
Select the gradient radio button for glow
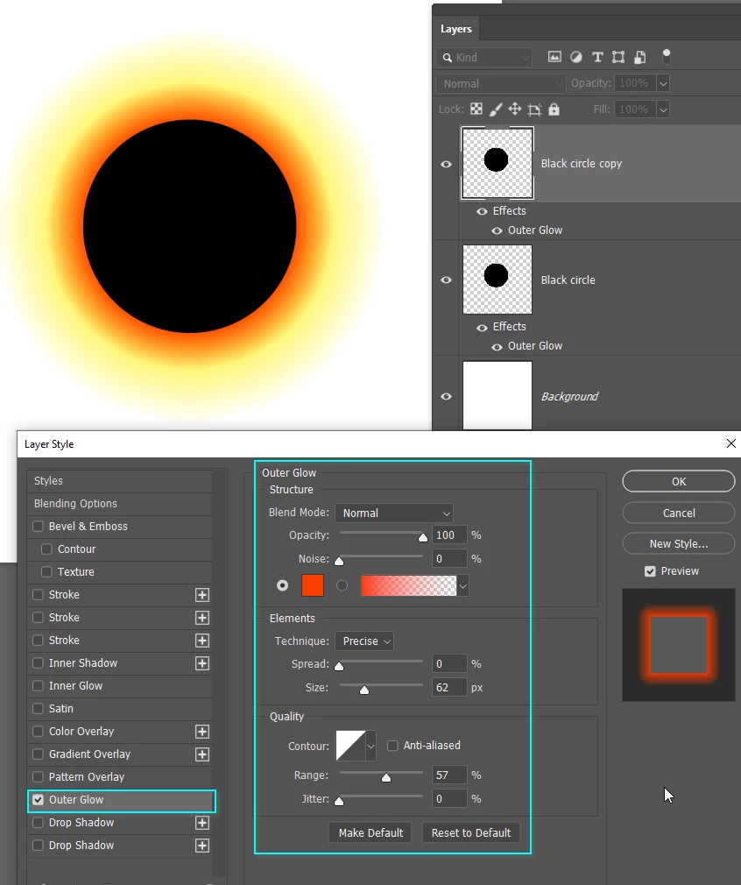pos(342,585)
